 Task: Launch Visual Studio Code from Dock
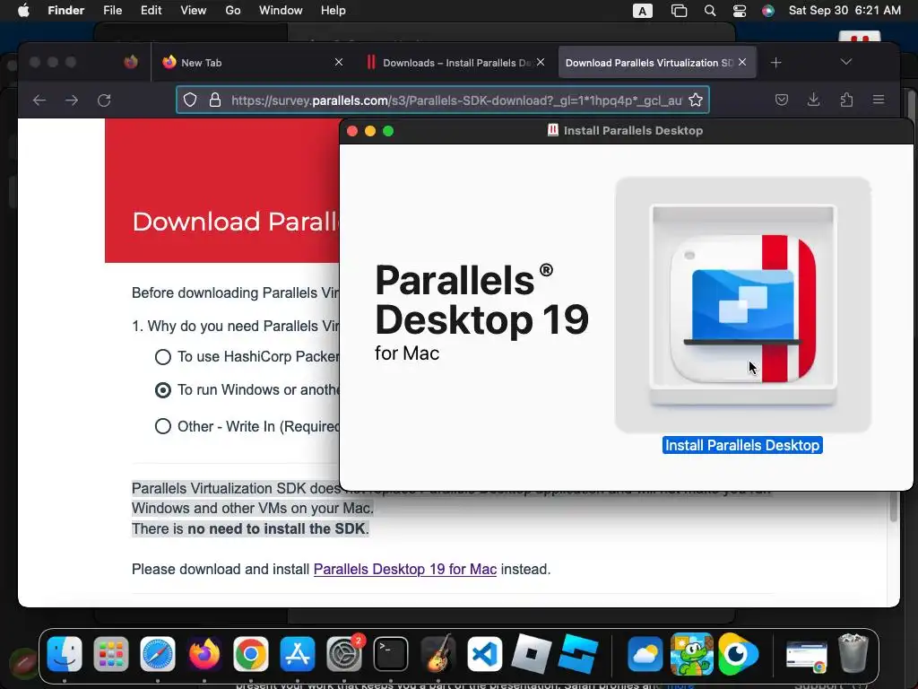484,653
